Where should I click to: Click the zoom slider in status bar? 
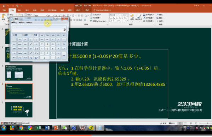pos(207,123)
